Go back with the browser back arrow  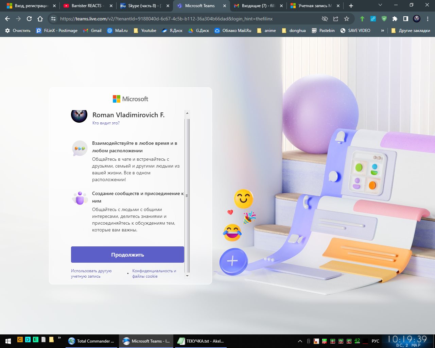[7, 19]
